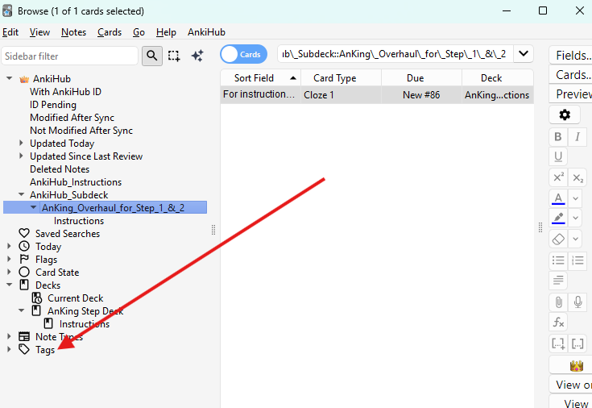592x408 pixels.
Task: Open editor settings gear icon
Action: coord(565,115)
